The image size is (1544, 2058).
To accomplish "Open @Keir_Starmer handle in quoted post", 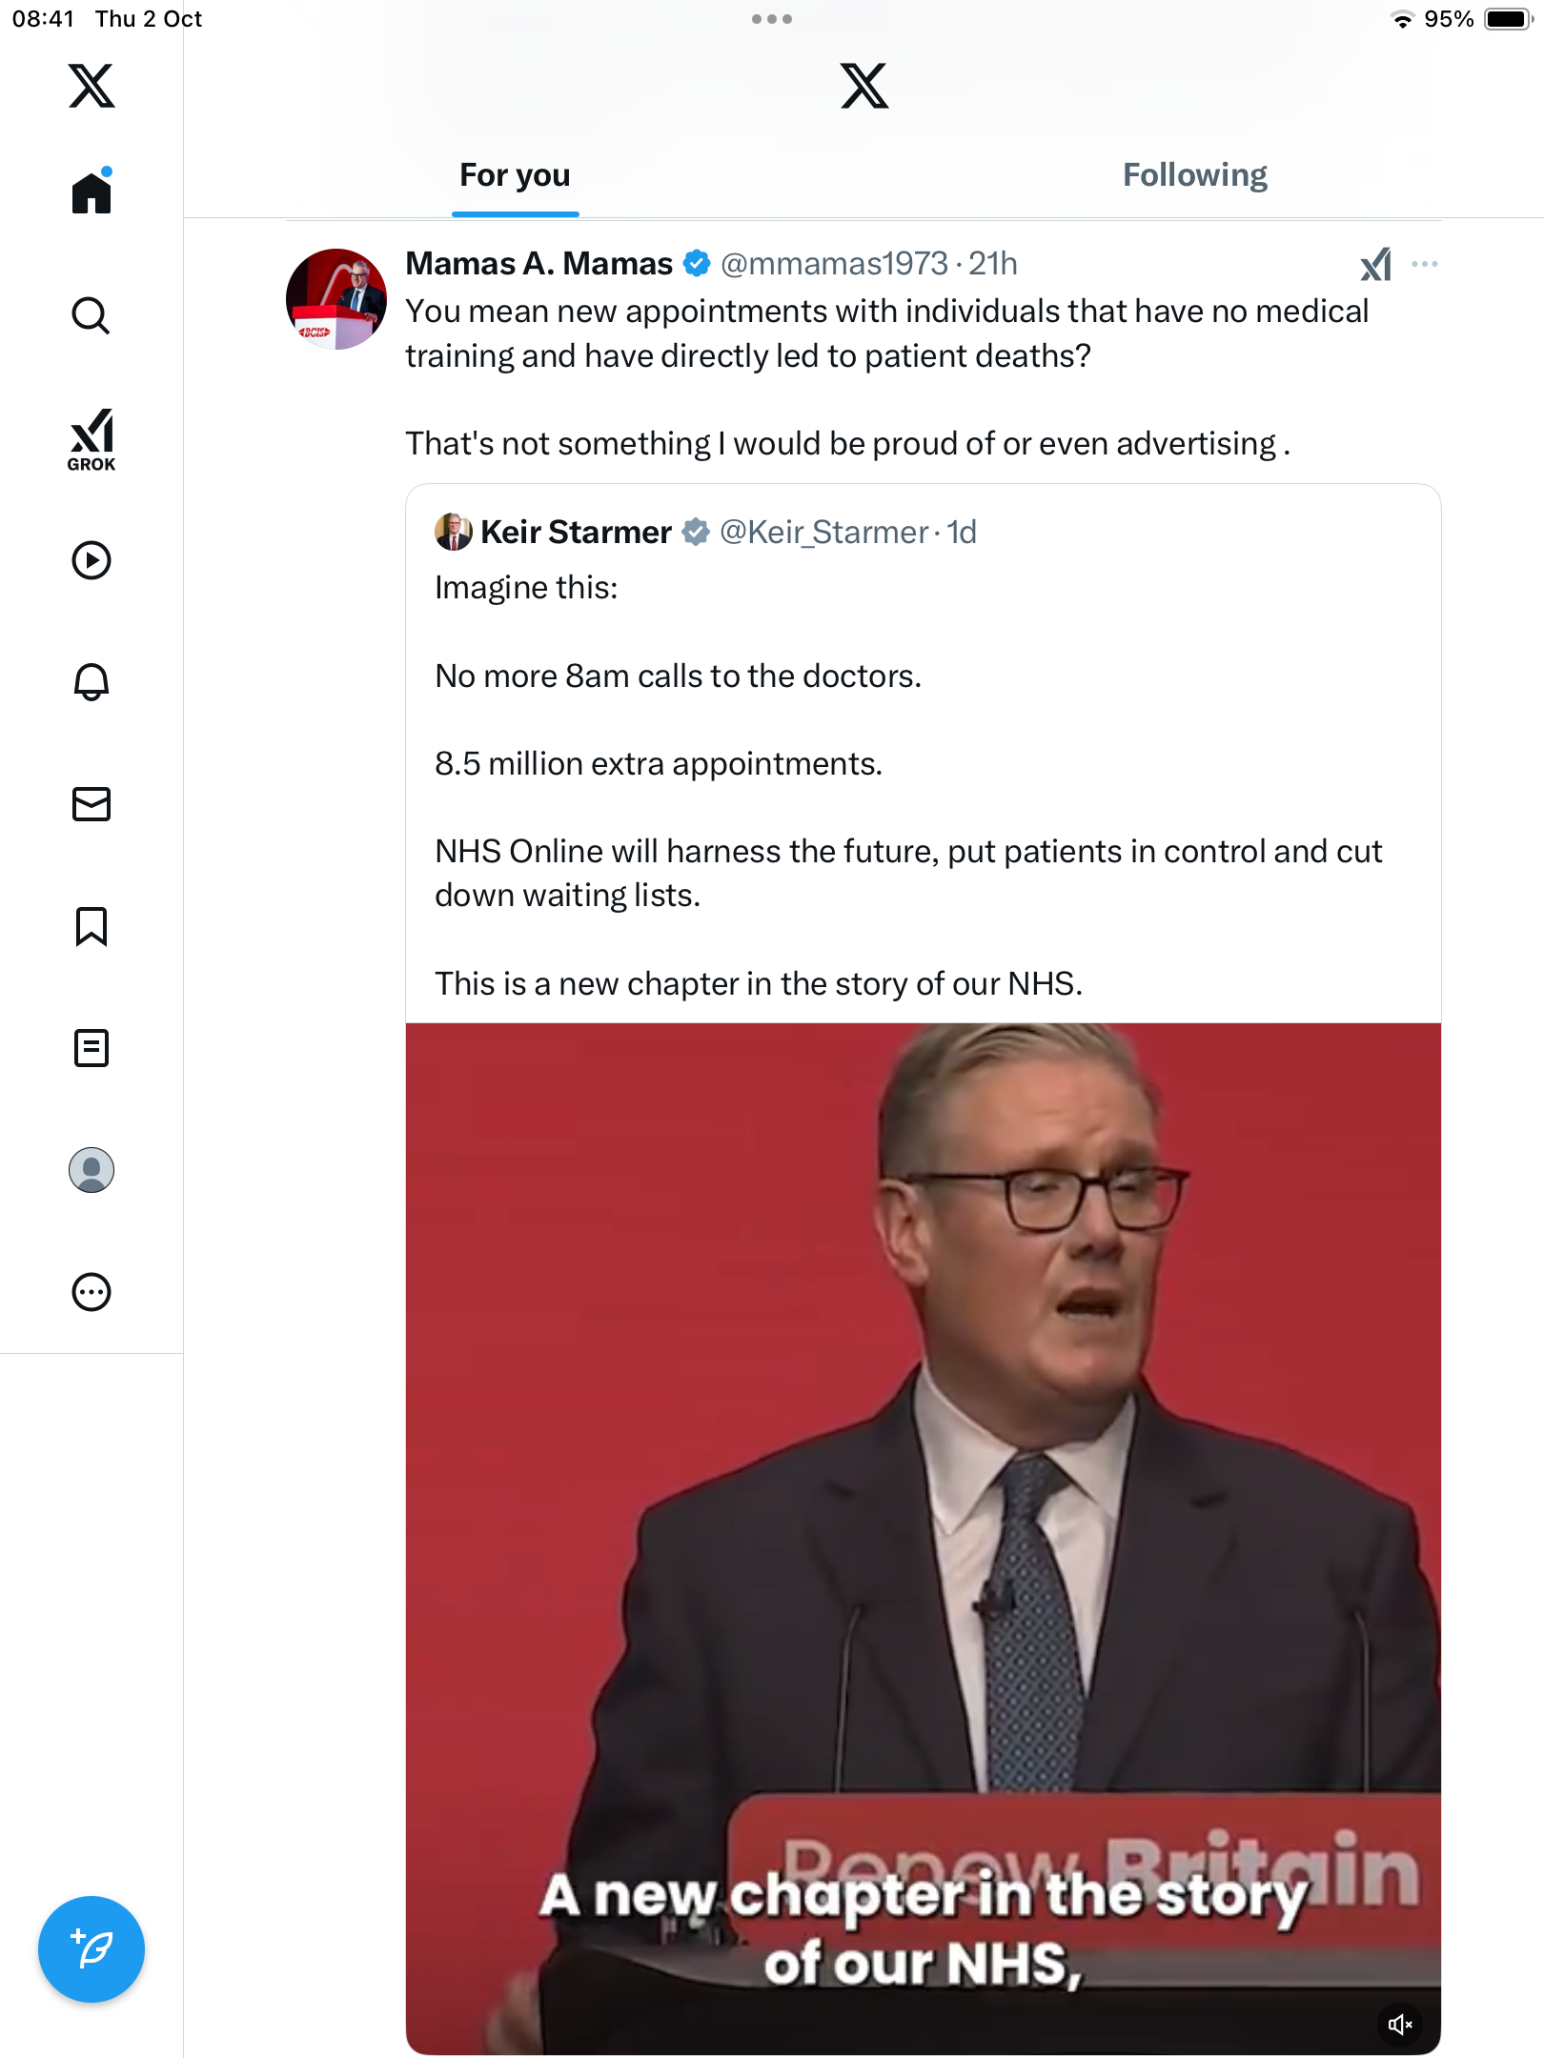I will tap(823, 533).
